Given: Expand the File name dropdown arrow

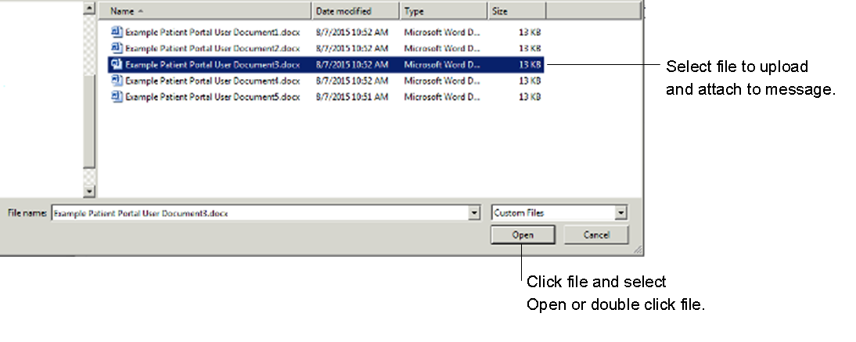Looking at the screenshot, I should click(x=474, y=213).
